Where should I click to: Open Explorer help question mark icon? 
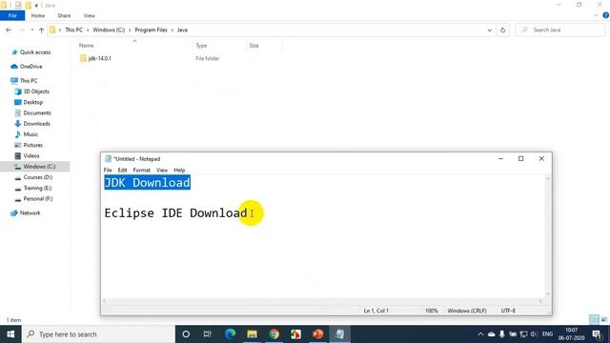tap(605, 15)
